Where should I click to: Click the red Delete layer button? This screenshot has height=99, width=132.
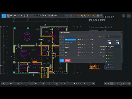(68, 61)
